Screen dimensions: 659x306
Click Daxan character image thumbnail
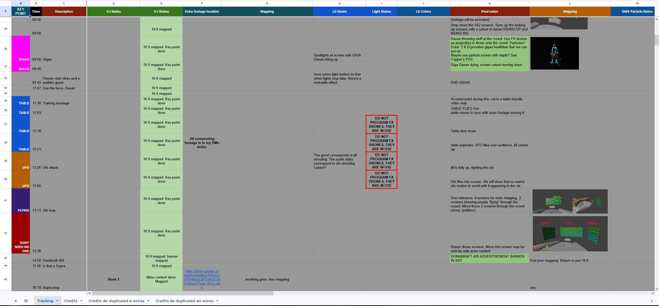[x=554, y=53]
